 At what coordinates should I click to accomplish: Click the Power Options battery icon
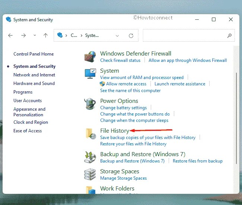point(90,104)
